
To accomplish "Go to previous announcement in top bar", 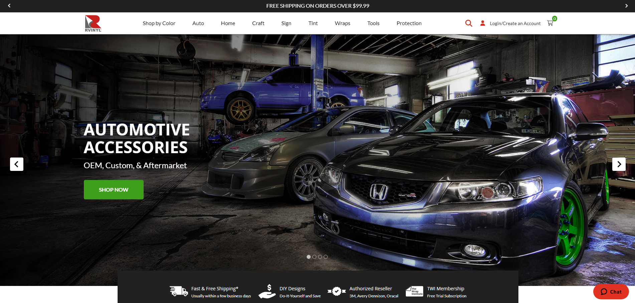I will (9, 6).
